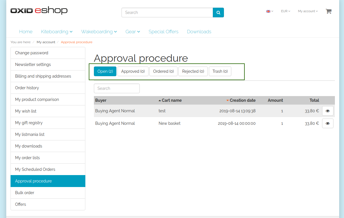The width and height of the screenshot is (344, 218).
Task: Sort by Creation date column
Action: 242,100
